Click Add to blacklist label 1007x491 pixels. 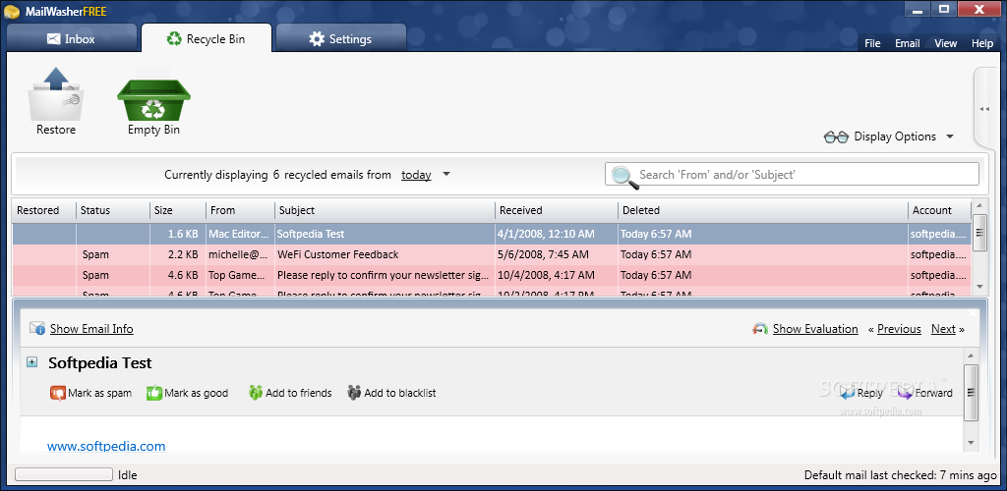pyautogui.click(x=399, y=393)
